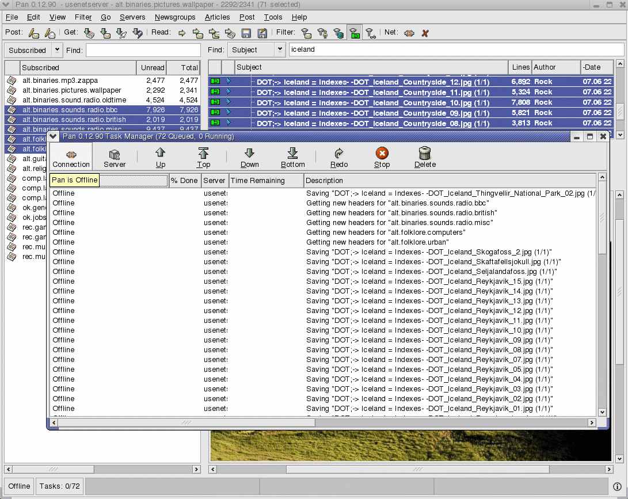Click the reply-by-mail pencil with open envelope icon
Viewport: 628px width, 499px height.
click(50, 33)
